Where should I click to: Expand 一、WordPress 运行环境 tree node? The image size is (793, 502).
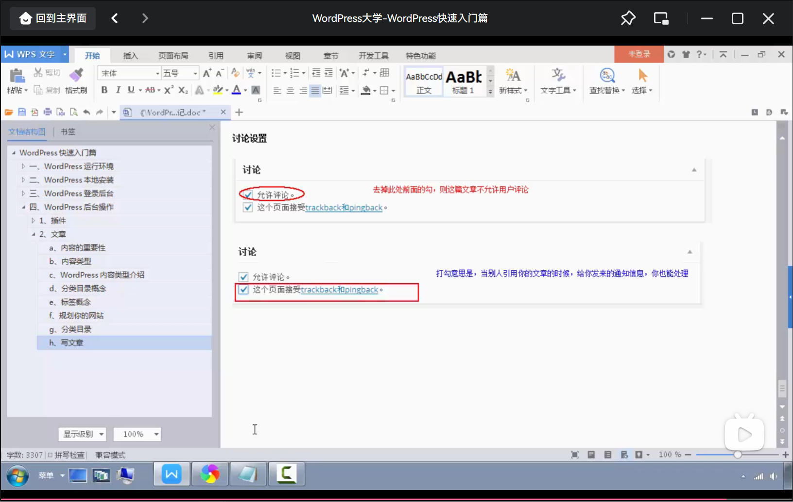coord(23,166)
